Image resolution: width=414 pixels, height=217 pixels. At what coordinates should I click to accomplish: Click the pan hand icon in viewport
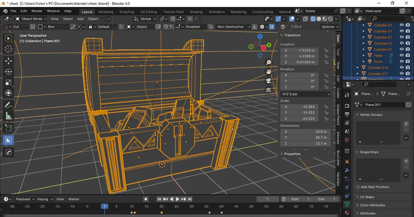click(268, 72)
